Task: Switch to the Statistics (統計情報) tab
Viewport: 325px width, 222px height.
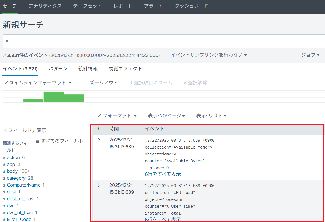Action: [x=88, y=69]
